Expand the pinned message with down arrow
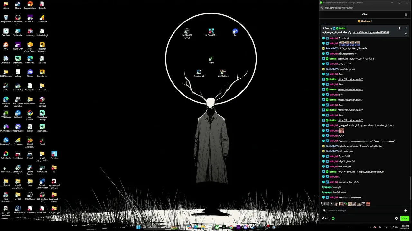Viewport: 412px width, 231px height. [x=406, y=33]
